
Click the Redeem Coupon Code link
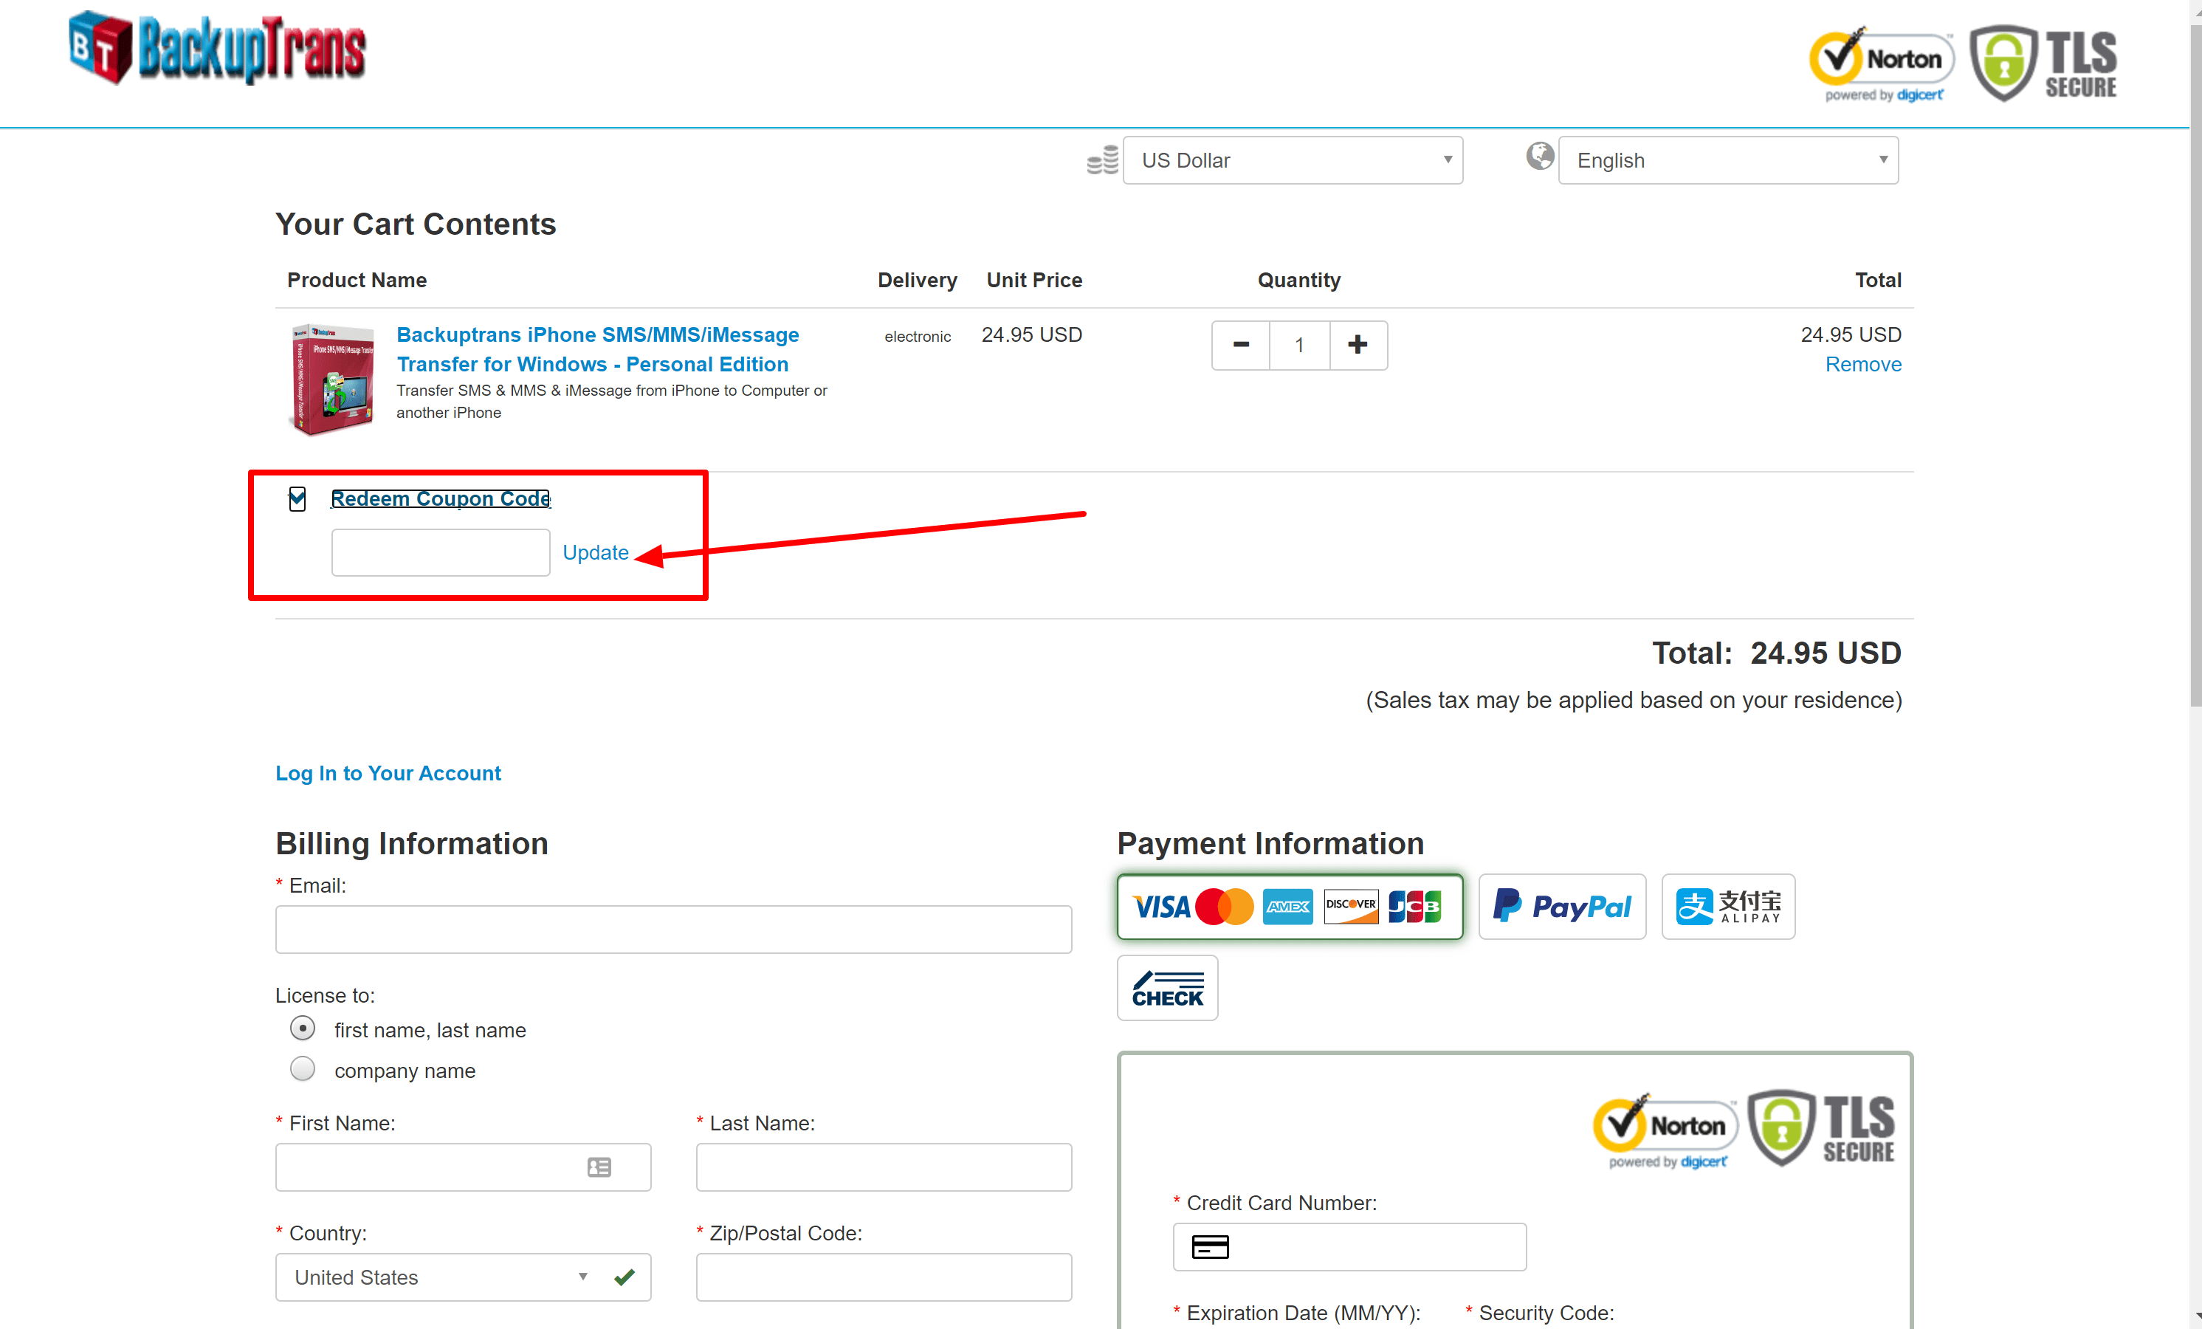click(x=441, y=498)
